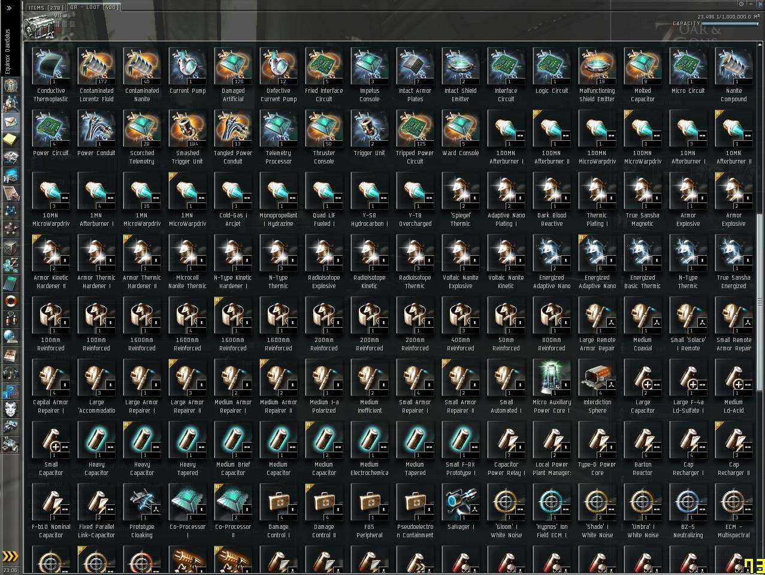Click the clock time at bottom-left
The height and width of the screenshot is (575, 765).
[10, 570]
